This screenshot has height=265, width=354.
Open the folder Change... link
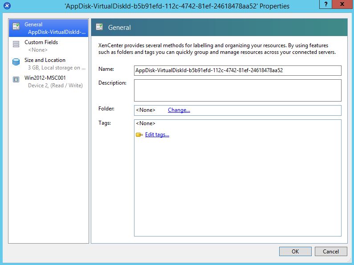coord(179,110)
